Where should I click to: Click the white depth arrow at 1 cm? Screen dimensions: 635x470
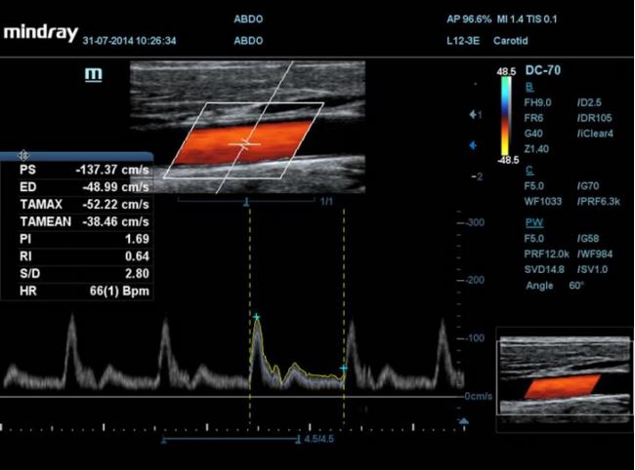475,115
